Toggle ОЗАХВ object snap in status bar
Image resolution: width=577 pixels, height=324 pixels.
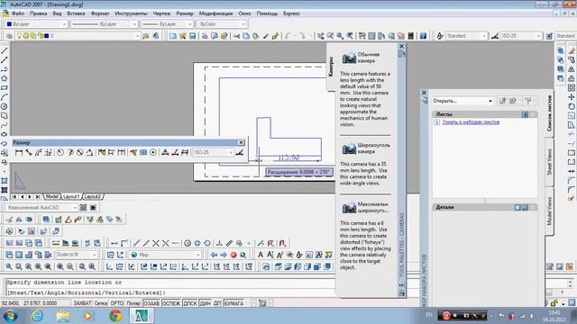pyautogui.click(x=151, y=303)
